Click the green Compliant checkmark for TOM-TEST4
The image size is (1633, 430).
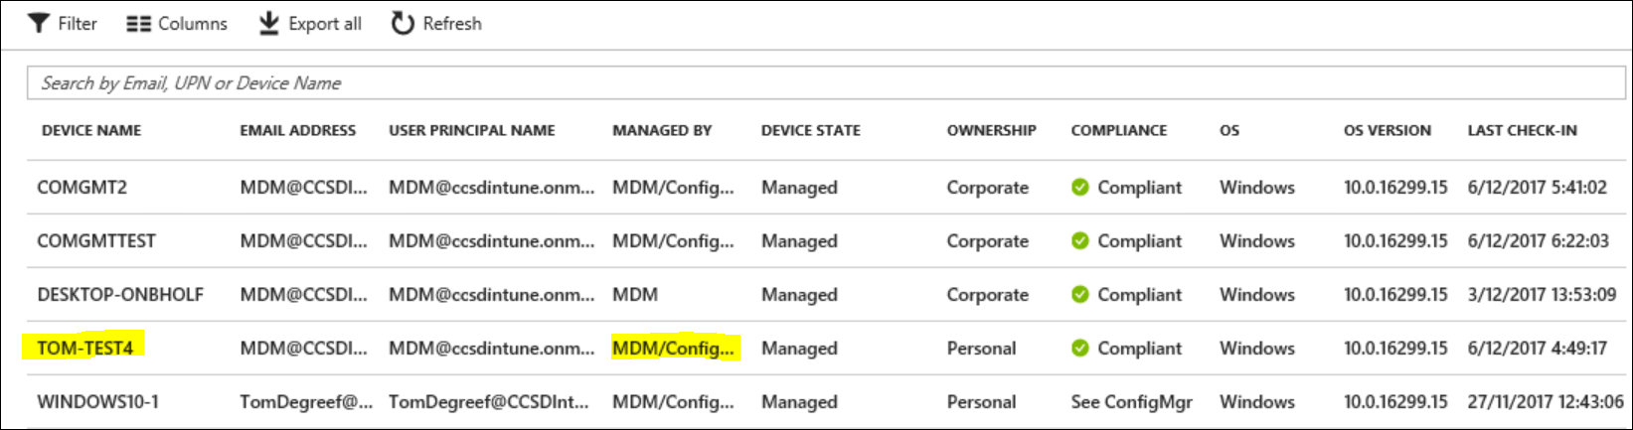pos(1080,349)
